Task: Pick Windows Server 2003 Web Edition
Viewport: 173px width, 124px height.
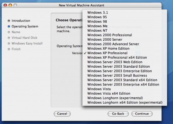Action: point(125,62)
